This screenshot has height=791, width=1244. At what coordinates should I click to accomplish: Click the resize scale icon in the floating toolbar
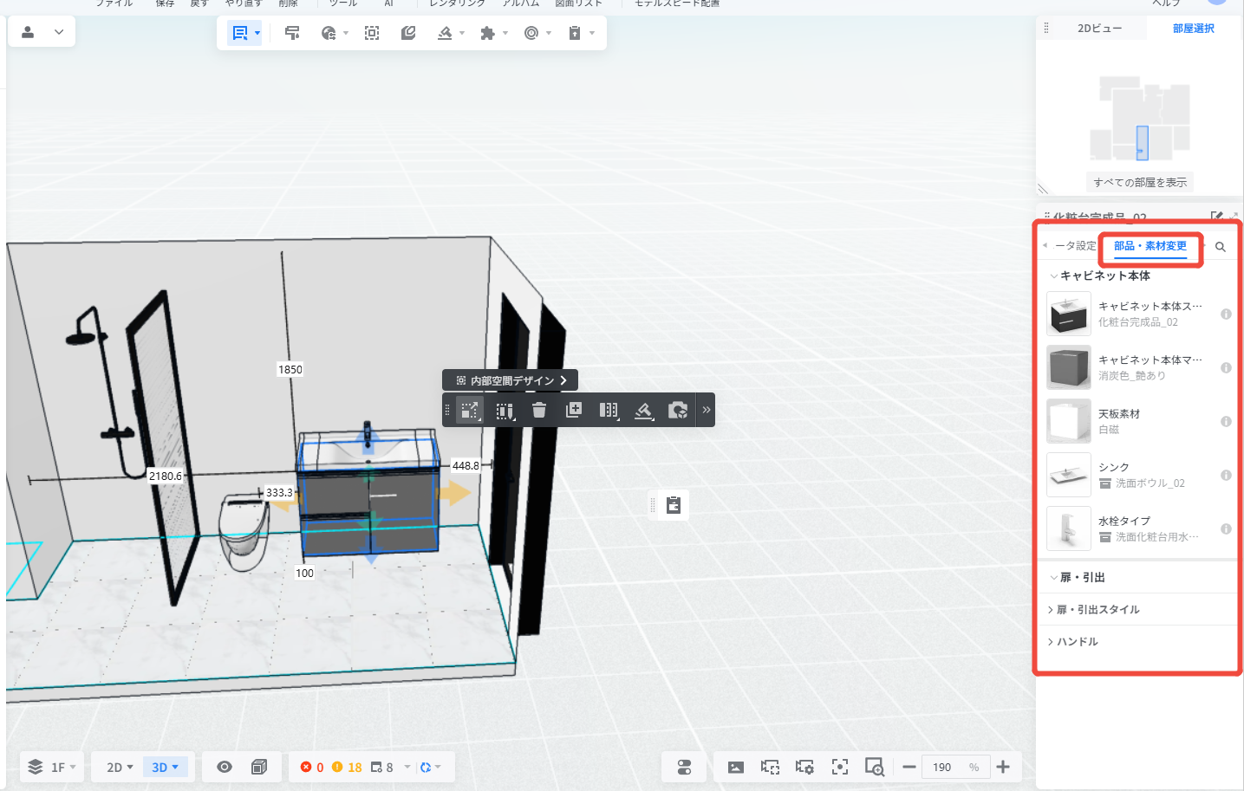469,410
